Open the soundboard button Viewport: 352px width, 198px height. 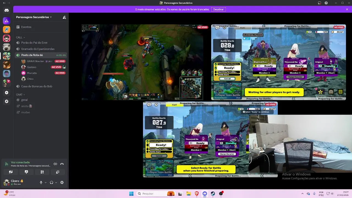[x=58, y=172]
